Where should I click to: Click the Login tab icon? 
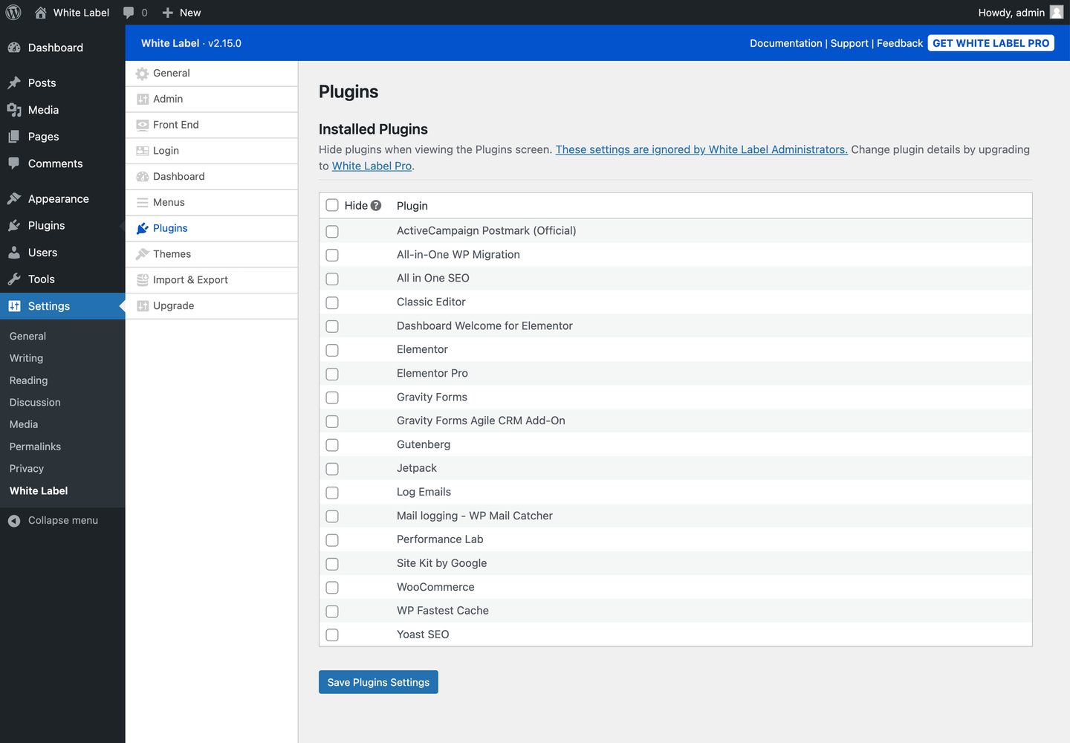click(143, 151)
